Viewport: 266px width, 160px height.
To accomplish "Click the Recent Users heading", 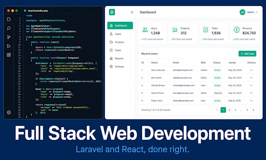I will pos(149,54).
